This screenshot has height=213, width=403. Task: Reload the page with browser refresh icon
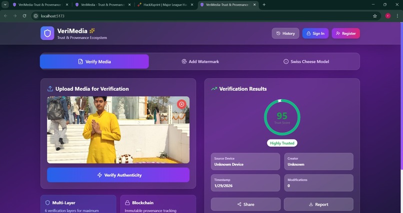point(24,16)
